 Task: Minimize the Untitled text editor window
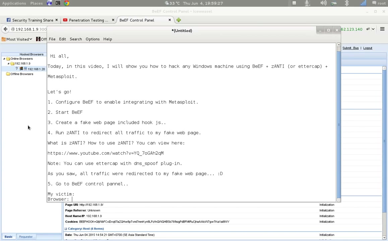[320, 30]
